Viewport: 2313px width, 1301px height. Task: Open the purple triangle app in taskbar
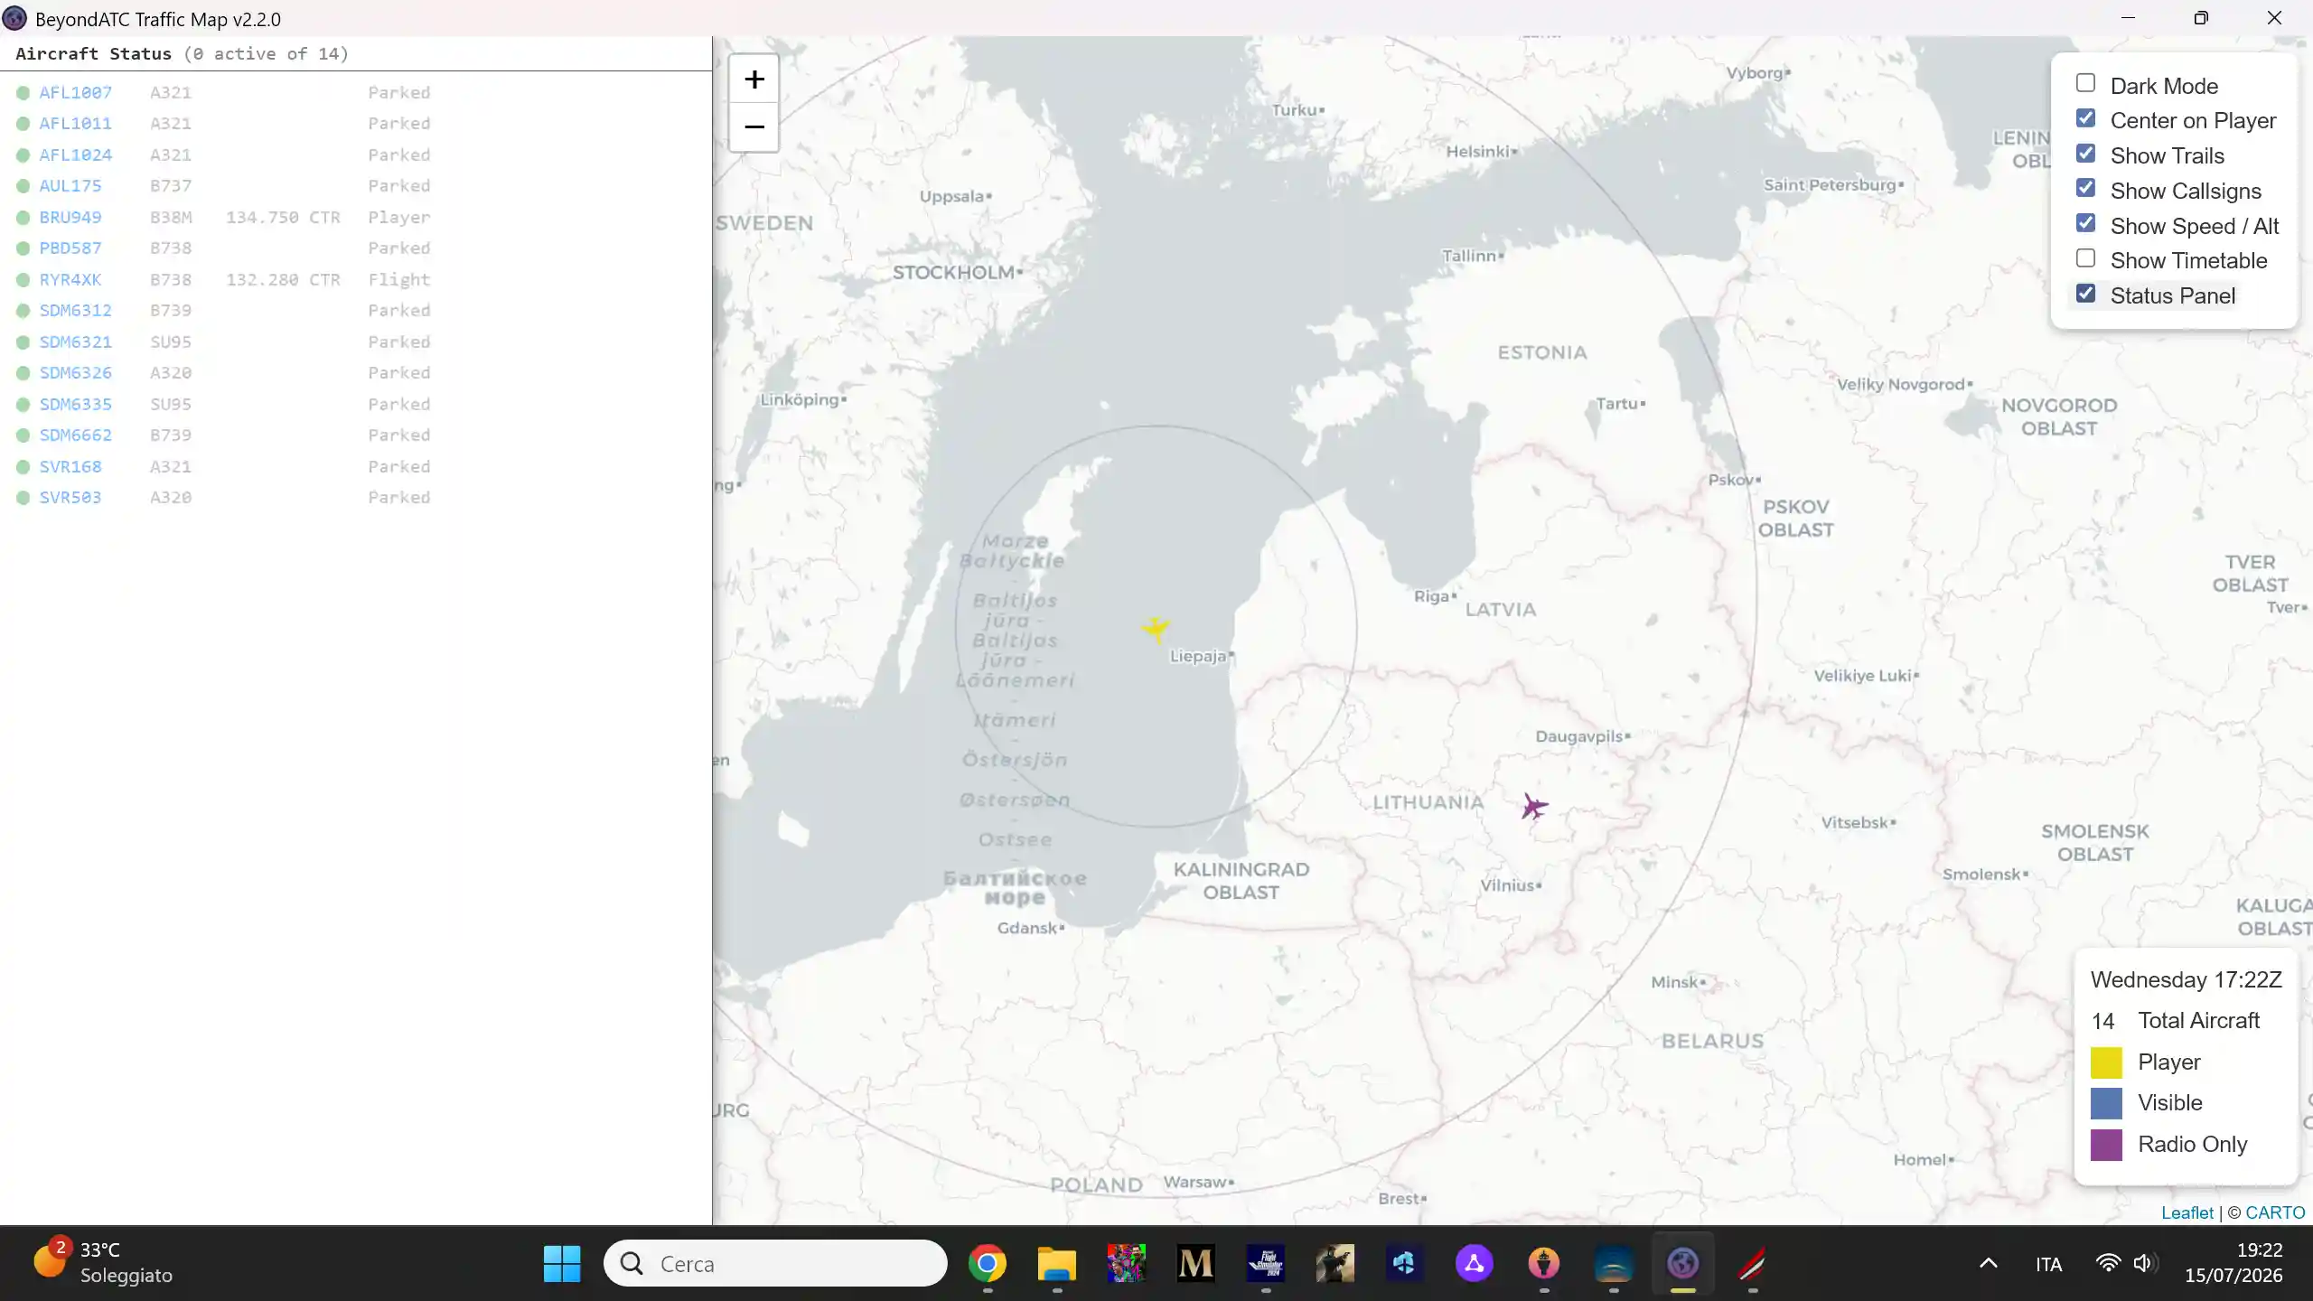point(1474,1263)
